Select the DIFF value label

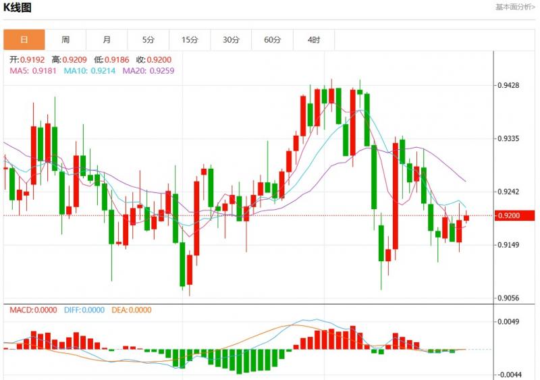coord(84,310)
